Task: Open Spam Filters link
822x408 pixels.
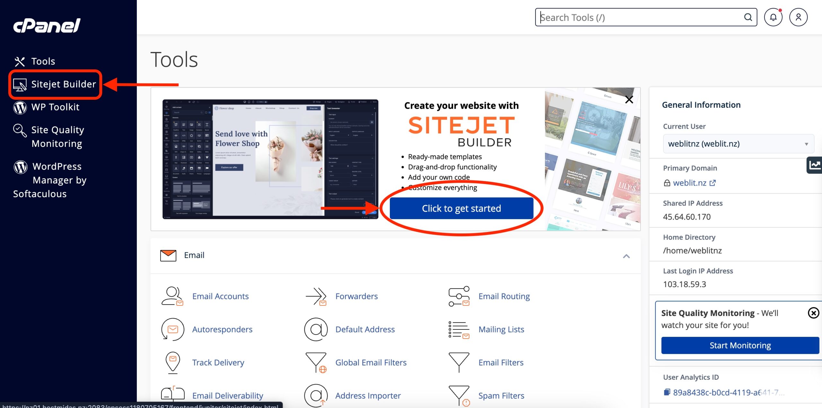Action: [x=501, y=396]
